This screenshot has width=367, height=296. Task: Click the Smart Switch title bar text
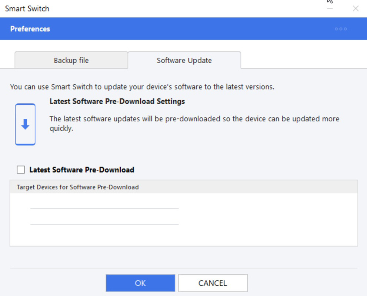pyautogui.click(x=27, y=9)
